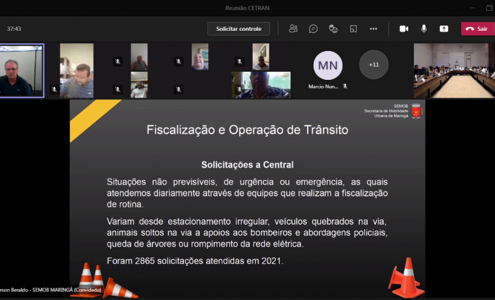Select the man in striped shirt video
495x300 pixels.
point(77,71)
